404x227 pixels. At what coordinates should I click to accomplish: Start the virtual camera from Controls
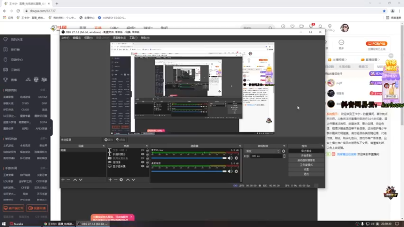click(x=307, y=160)
